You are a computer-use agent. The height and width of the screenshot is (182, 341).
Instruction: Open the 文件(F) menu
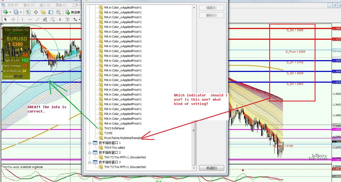coord(13,5)
